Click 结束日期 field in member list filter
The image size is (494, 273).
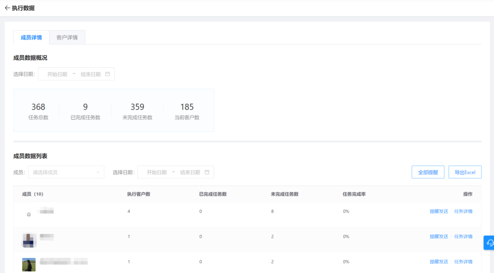click(190, 172)
